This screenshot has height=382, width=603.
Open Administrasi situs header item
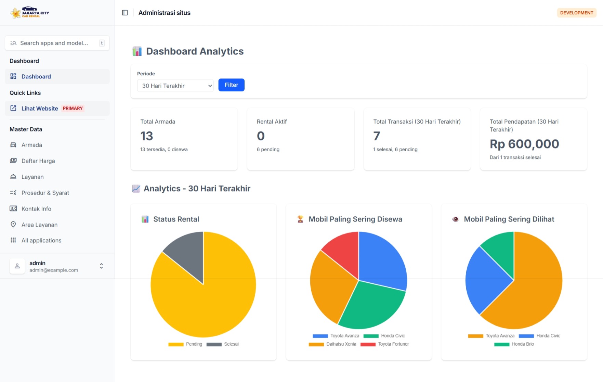[x=165, y=13]
